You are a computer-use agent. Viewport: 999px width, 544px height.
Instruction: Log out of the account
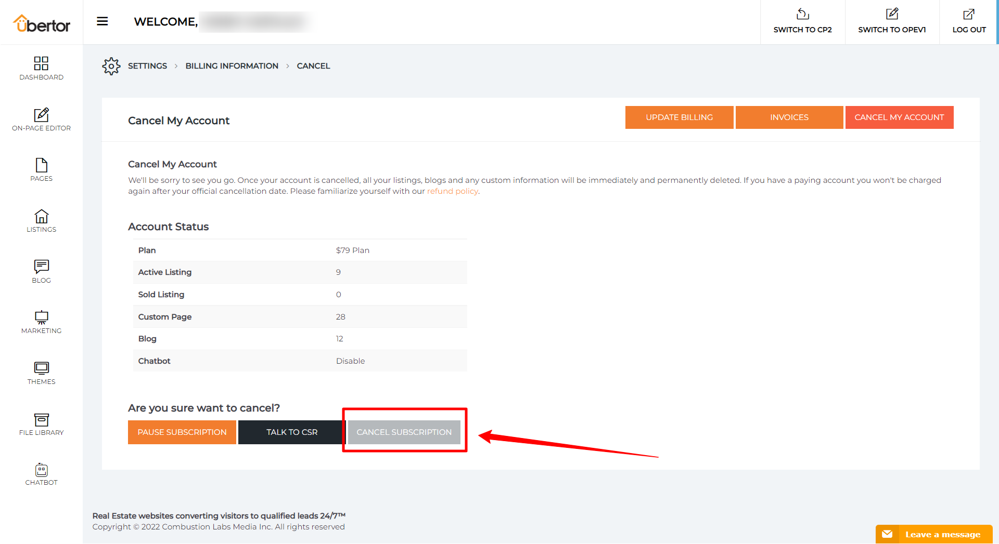tap(969, 21)
